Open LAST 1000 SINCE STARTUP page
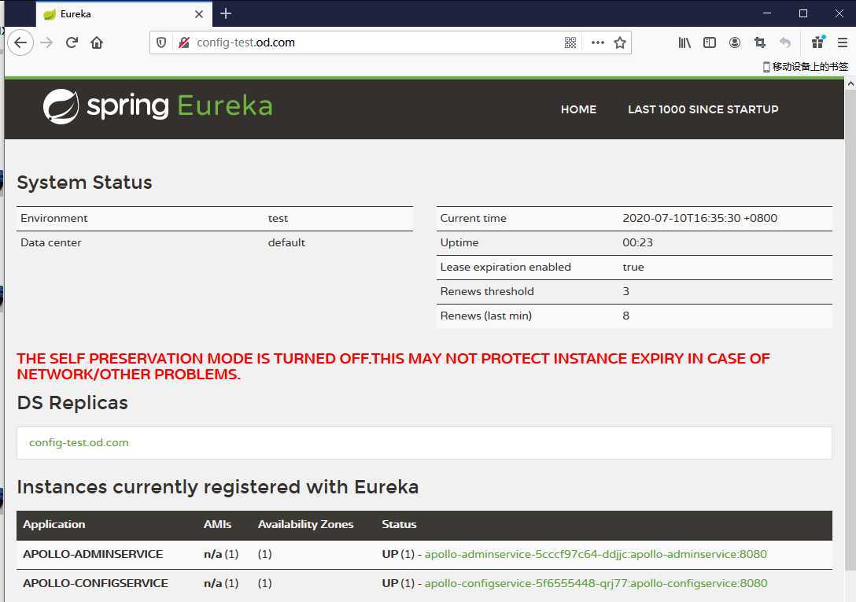Screen dimensions: 856x602 (x=703, y=109)
